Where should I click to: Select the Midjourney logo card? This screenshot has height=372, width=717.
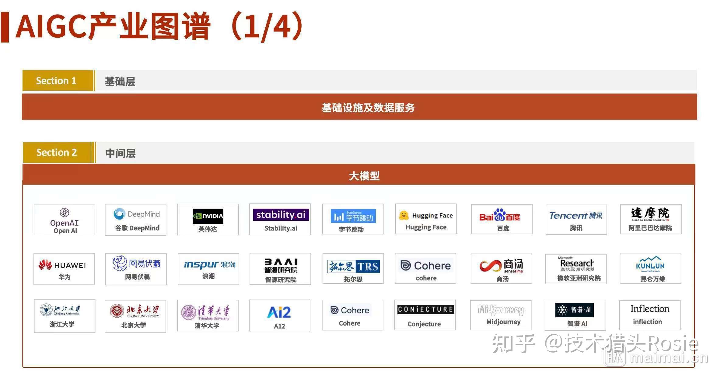501,315
